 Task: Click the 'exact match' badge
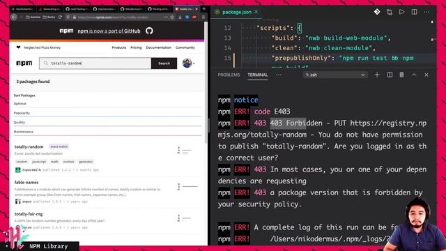[59, 146]
